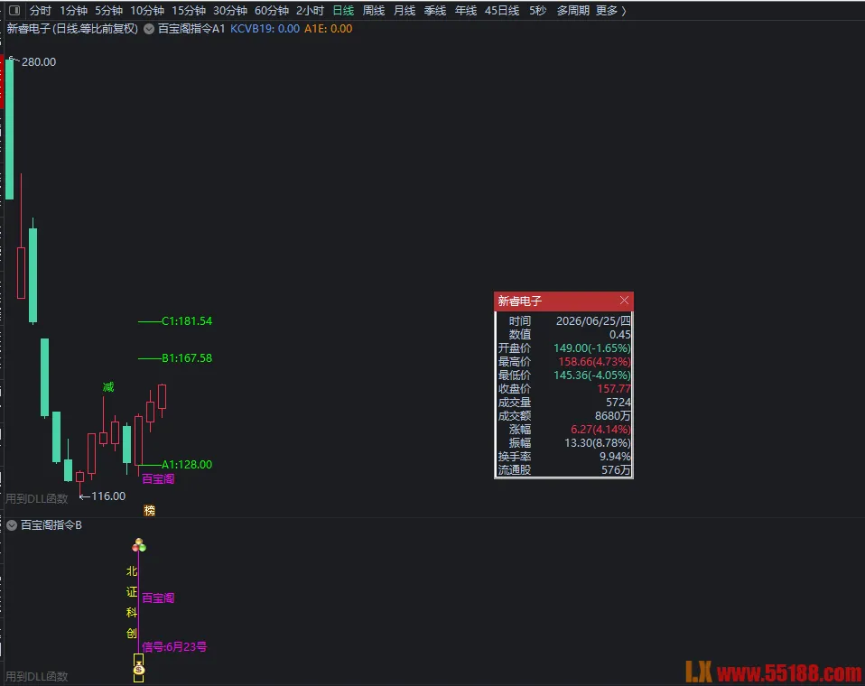Click the 榜 badge icon below chart
Viewport: 865px width, 686px height.
pyautogui.click(x=150, y=511)
